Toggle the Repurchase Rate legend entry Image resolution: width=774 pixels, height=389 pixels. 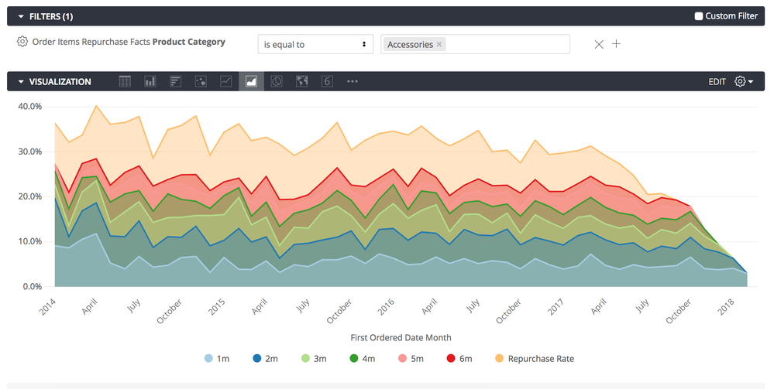coord(535,358)
